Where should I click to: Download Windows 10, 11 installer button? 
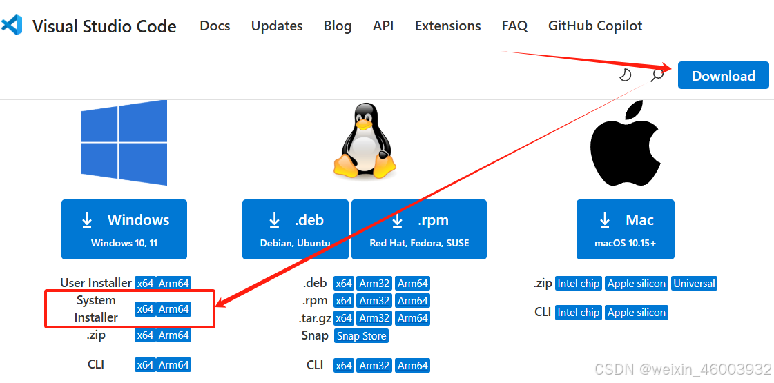(x=124, y=229)
